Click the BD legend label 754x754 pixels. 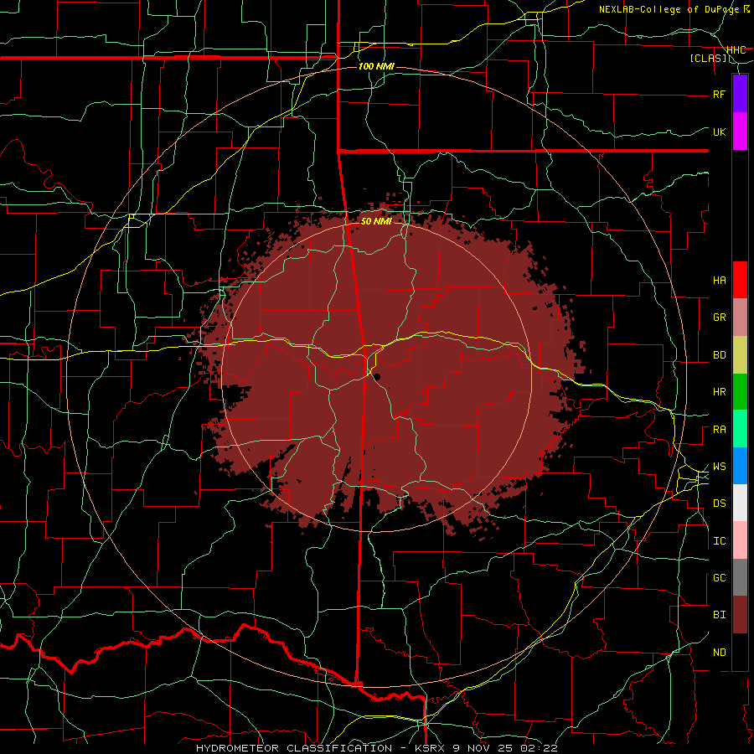click(719, 355)
